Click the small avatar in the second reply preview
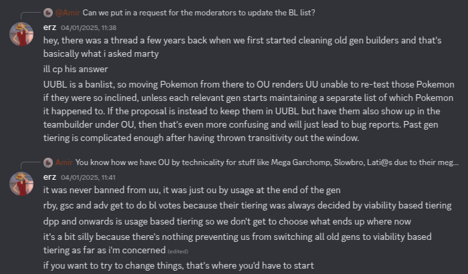 click(47, 162)
